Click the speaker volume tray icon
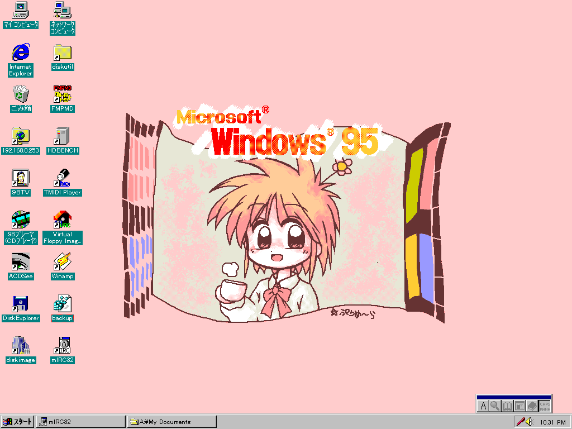The height and width of the screenshot is (429, 572). (x=530, y=422)
